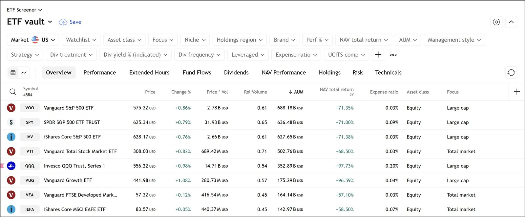Image resolution: width=525 pixels, height=217 pixels.
Task: Open the Dividends tab
Action: [x=236, y=72]
